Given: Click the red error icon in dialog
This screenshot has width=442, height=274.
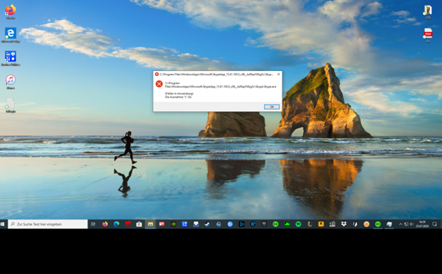Looking at the screenshot, I should tap(159, 84).
